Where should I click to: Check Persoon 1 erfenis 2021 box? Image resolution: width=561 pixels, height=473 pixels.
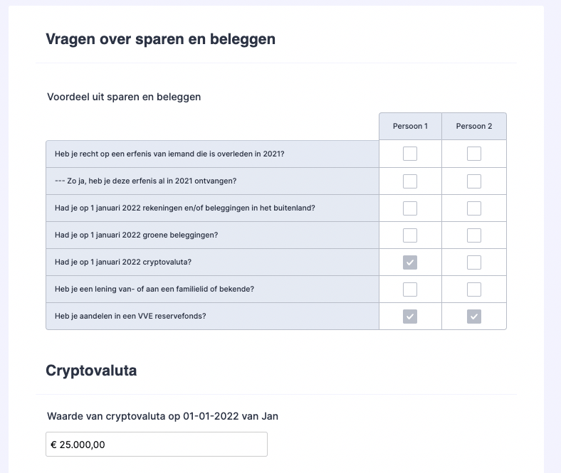click(x=410, y=154)
